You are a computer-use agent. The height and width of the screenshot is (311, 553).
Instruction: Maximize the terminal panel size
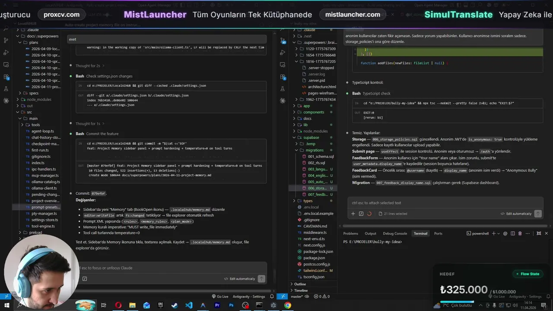pyautogui.click(x=538, y=233)
